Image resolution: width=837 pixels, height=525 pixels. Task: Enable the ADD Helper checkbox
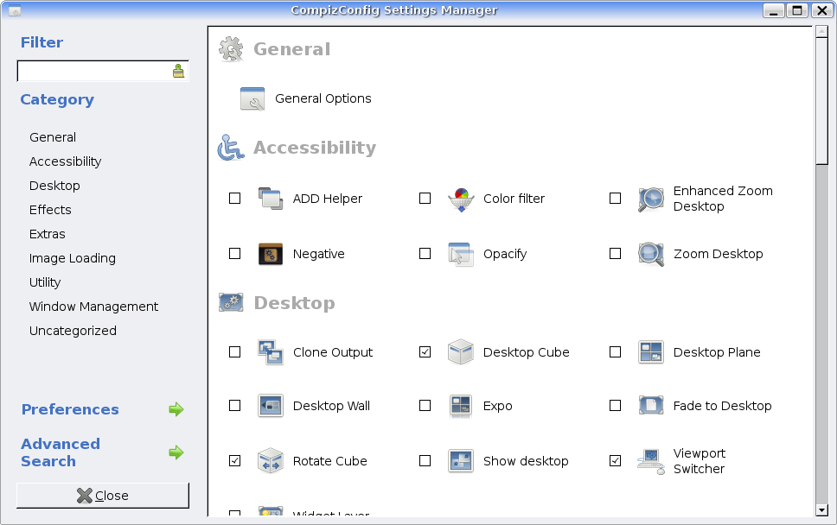coord(235,199)
